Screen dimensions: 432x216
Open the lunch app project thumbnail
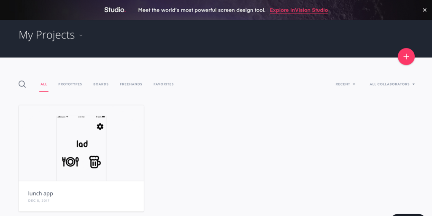(81, 143)
